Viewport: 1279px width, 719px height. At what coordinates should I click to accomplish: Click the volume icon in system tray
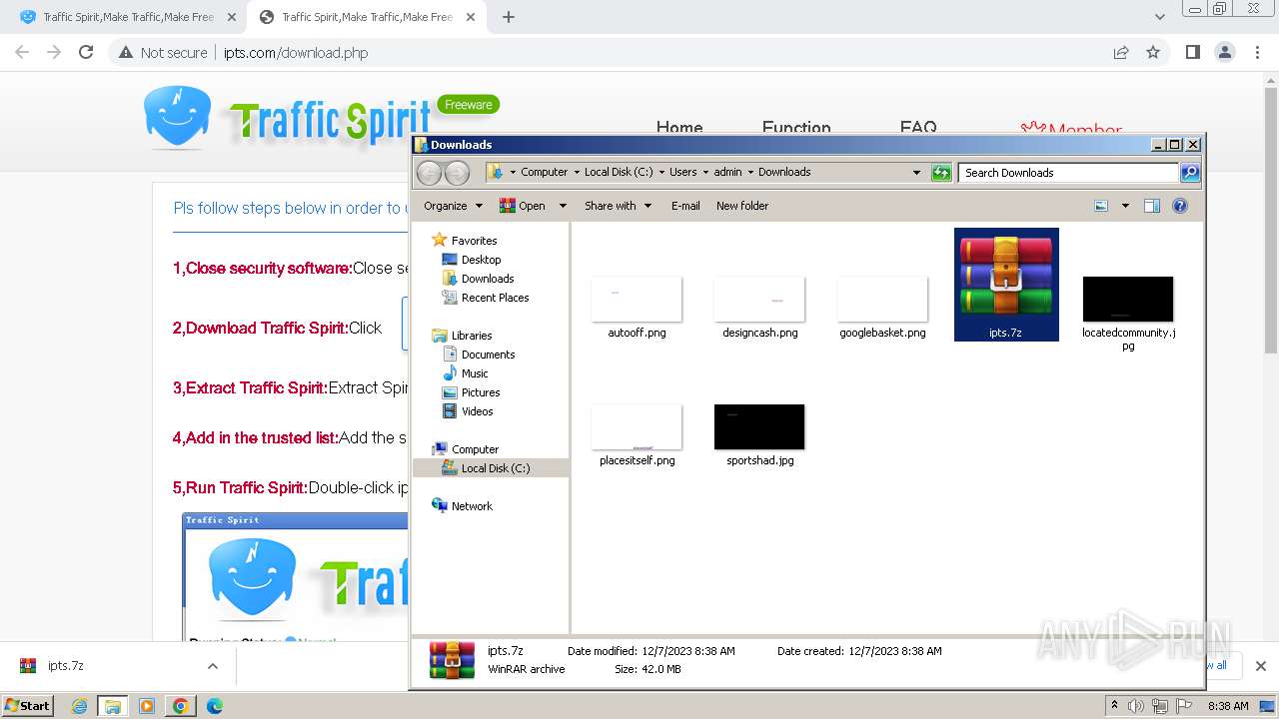(1136, 706)
